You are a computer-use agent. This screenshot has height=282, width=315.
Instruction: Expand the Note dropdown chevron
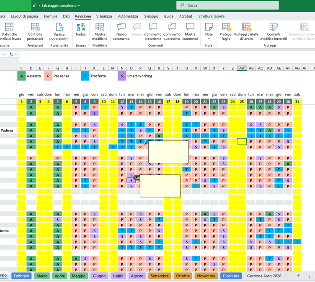click(x=209, y=39)
